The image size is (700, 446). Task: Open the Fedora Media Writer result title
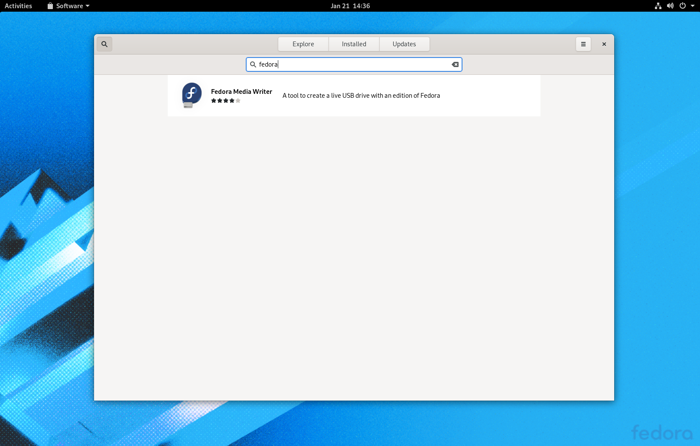[x=241, y=92]
